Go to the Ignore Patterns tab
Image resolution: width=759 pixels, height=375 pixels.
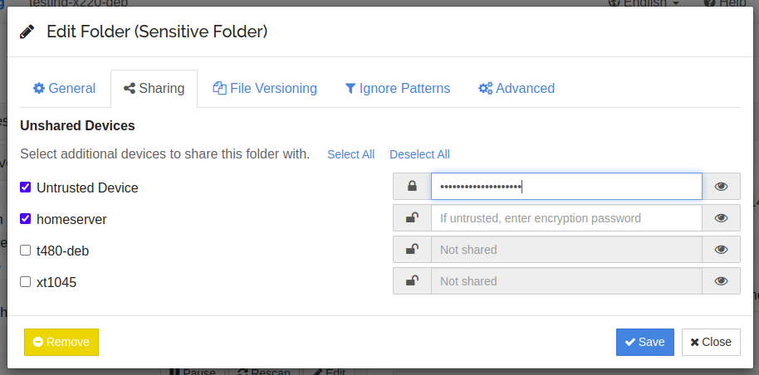point(398,88)
